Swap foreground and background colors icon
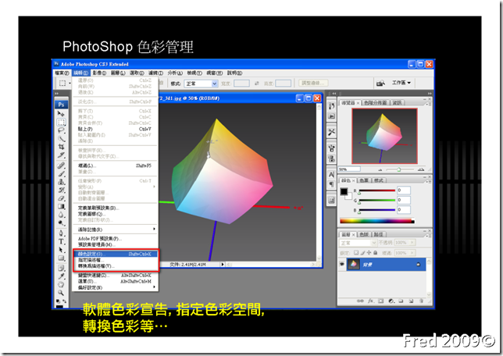Image resolution: width=503 pixels, height=356 pixels. (x=64, y=301)
